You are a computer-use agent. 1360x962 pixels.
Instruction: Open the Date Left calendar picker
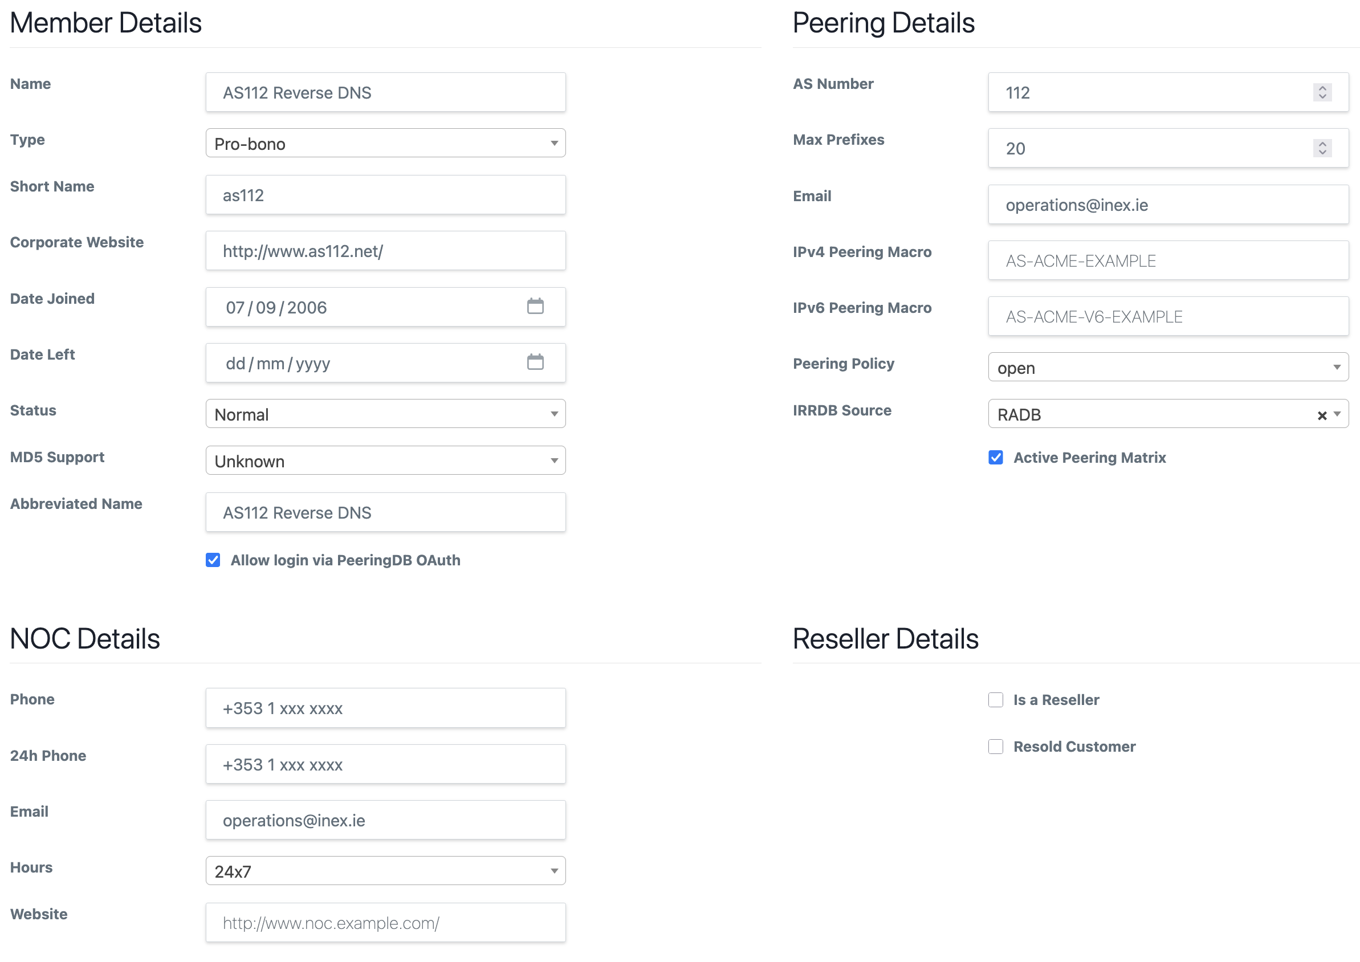click(x=535, y=362)
